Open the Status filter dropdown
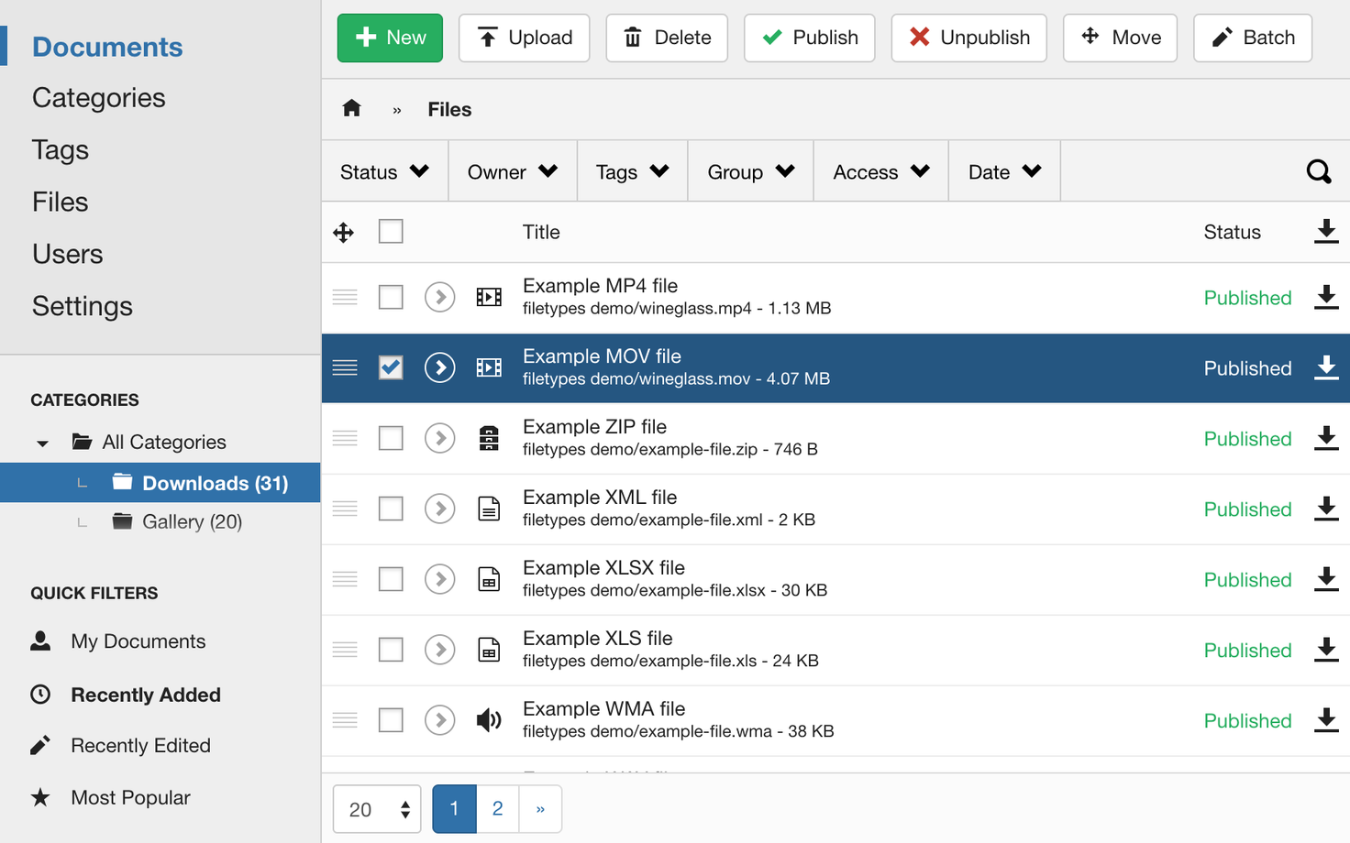The width and height of the screenshot is (1350, 843). click(384, 170)
